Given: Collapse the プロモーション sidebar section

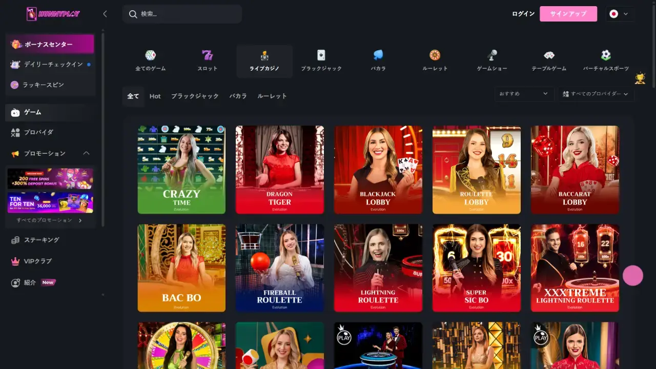Looking at the screenshot, I should [86, 153].
